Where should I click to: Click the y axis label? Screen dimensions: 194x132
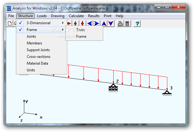pyautogui.click(x=27, y=101)
